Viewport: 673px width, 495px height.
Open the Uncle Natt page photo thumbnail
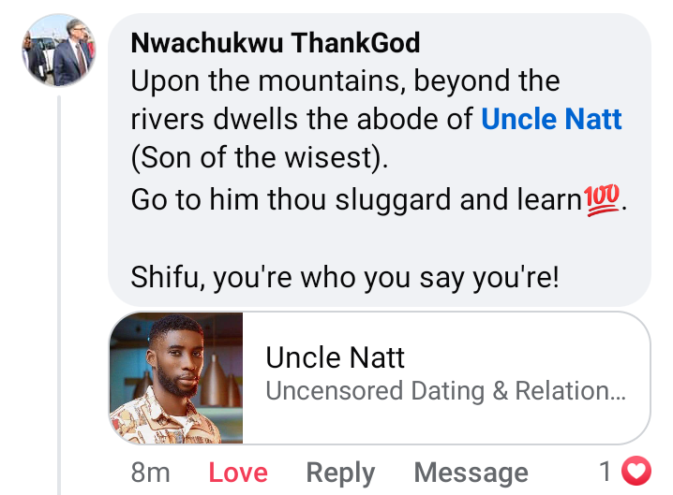click(x=176, y=378)
